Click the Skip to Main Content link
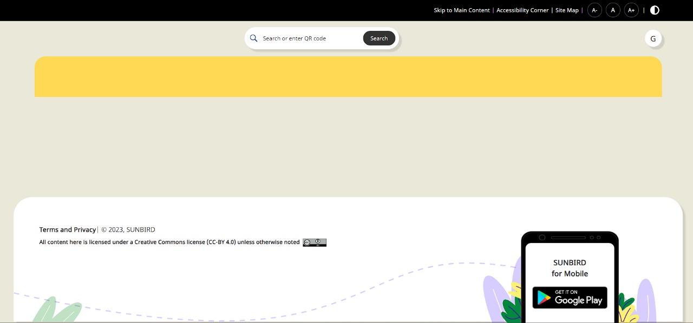This screenshot has width=693, height=323. coord(461,10)
